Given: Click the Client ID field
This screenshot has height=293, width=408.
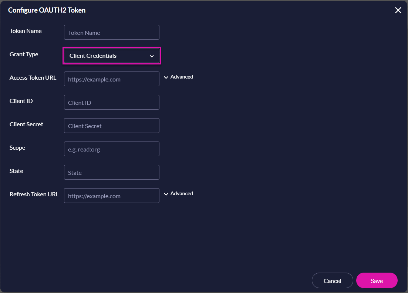Looking at the screenshot, I should pyautogui.click(x=111, y=102).
